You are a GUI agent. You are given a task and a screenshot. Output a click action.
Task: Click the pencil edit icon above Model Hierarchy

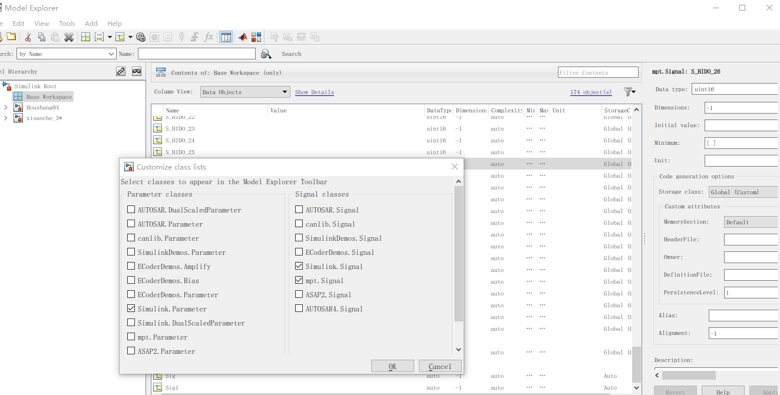(120, 71)
